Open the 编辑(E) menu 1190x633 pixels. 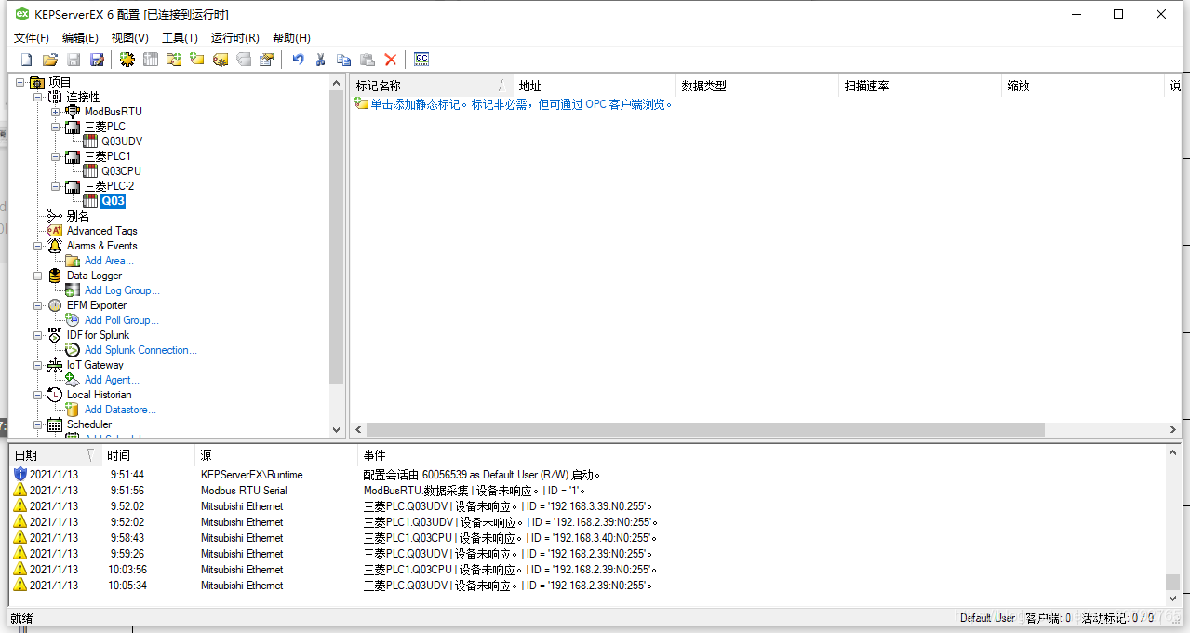click(x=80, y=38)
